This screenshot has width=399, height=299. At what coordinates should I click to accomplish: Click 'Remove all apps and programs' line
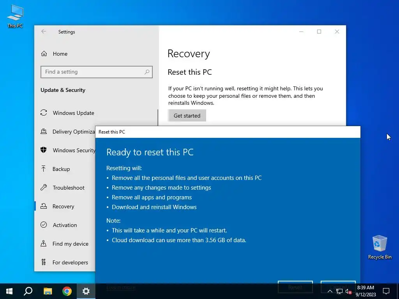click(x=152, y=197)
